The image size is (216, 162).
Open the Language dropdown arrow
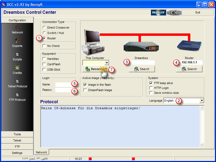pos(202,101)
